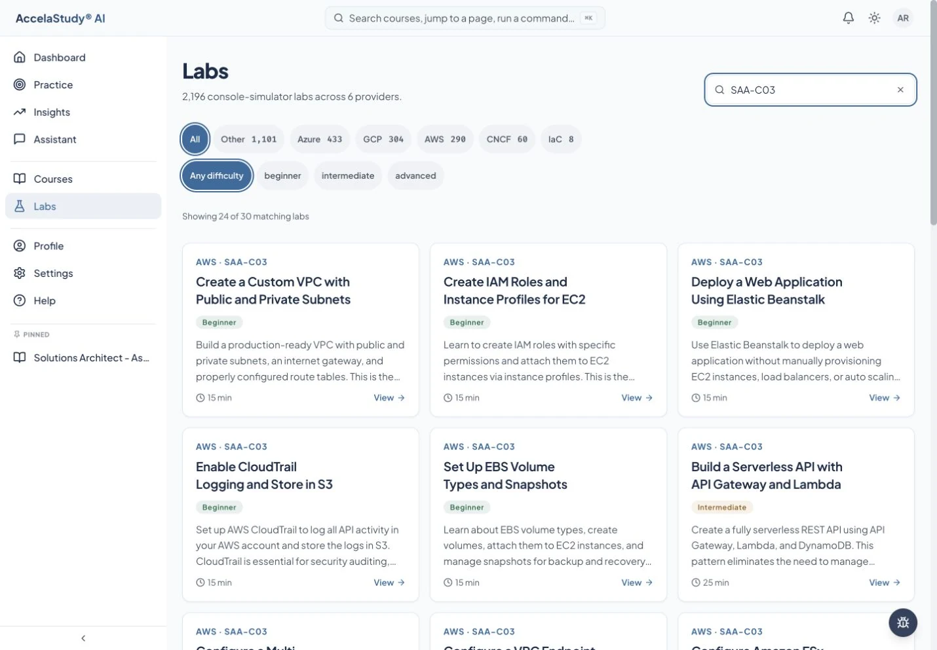Filter labs by Azure 433
The width and height of the screenshot is (937, 650).
click(320, 139)
